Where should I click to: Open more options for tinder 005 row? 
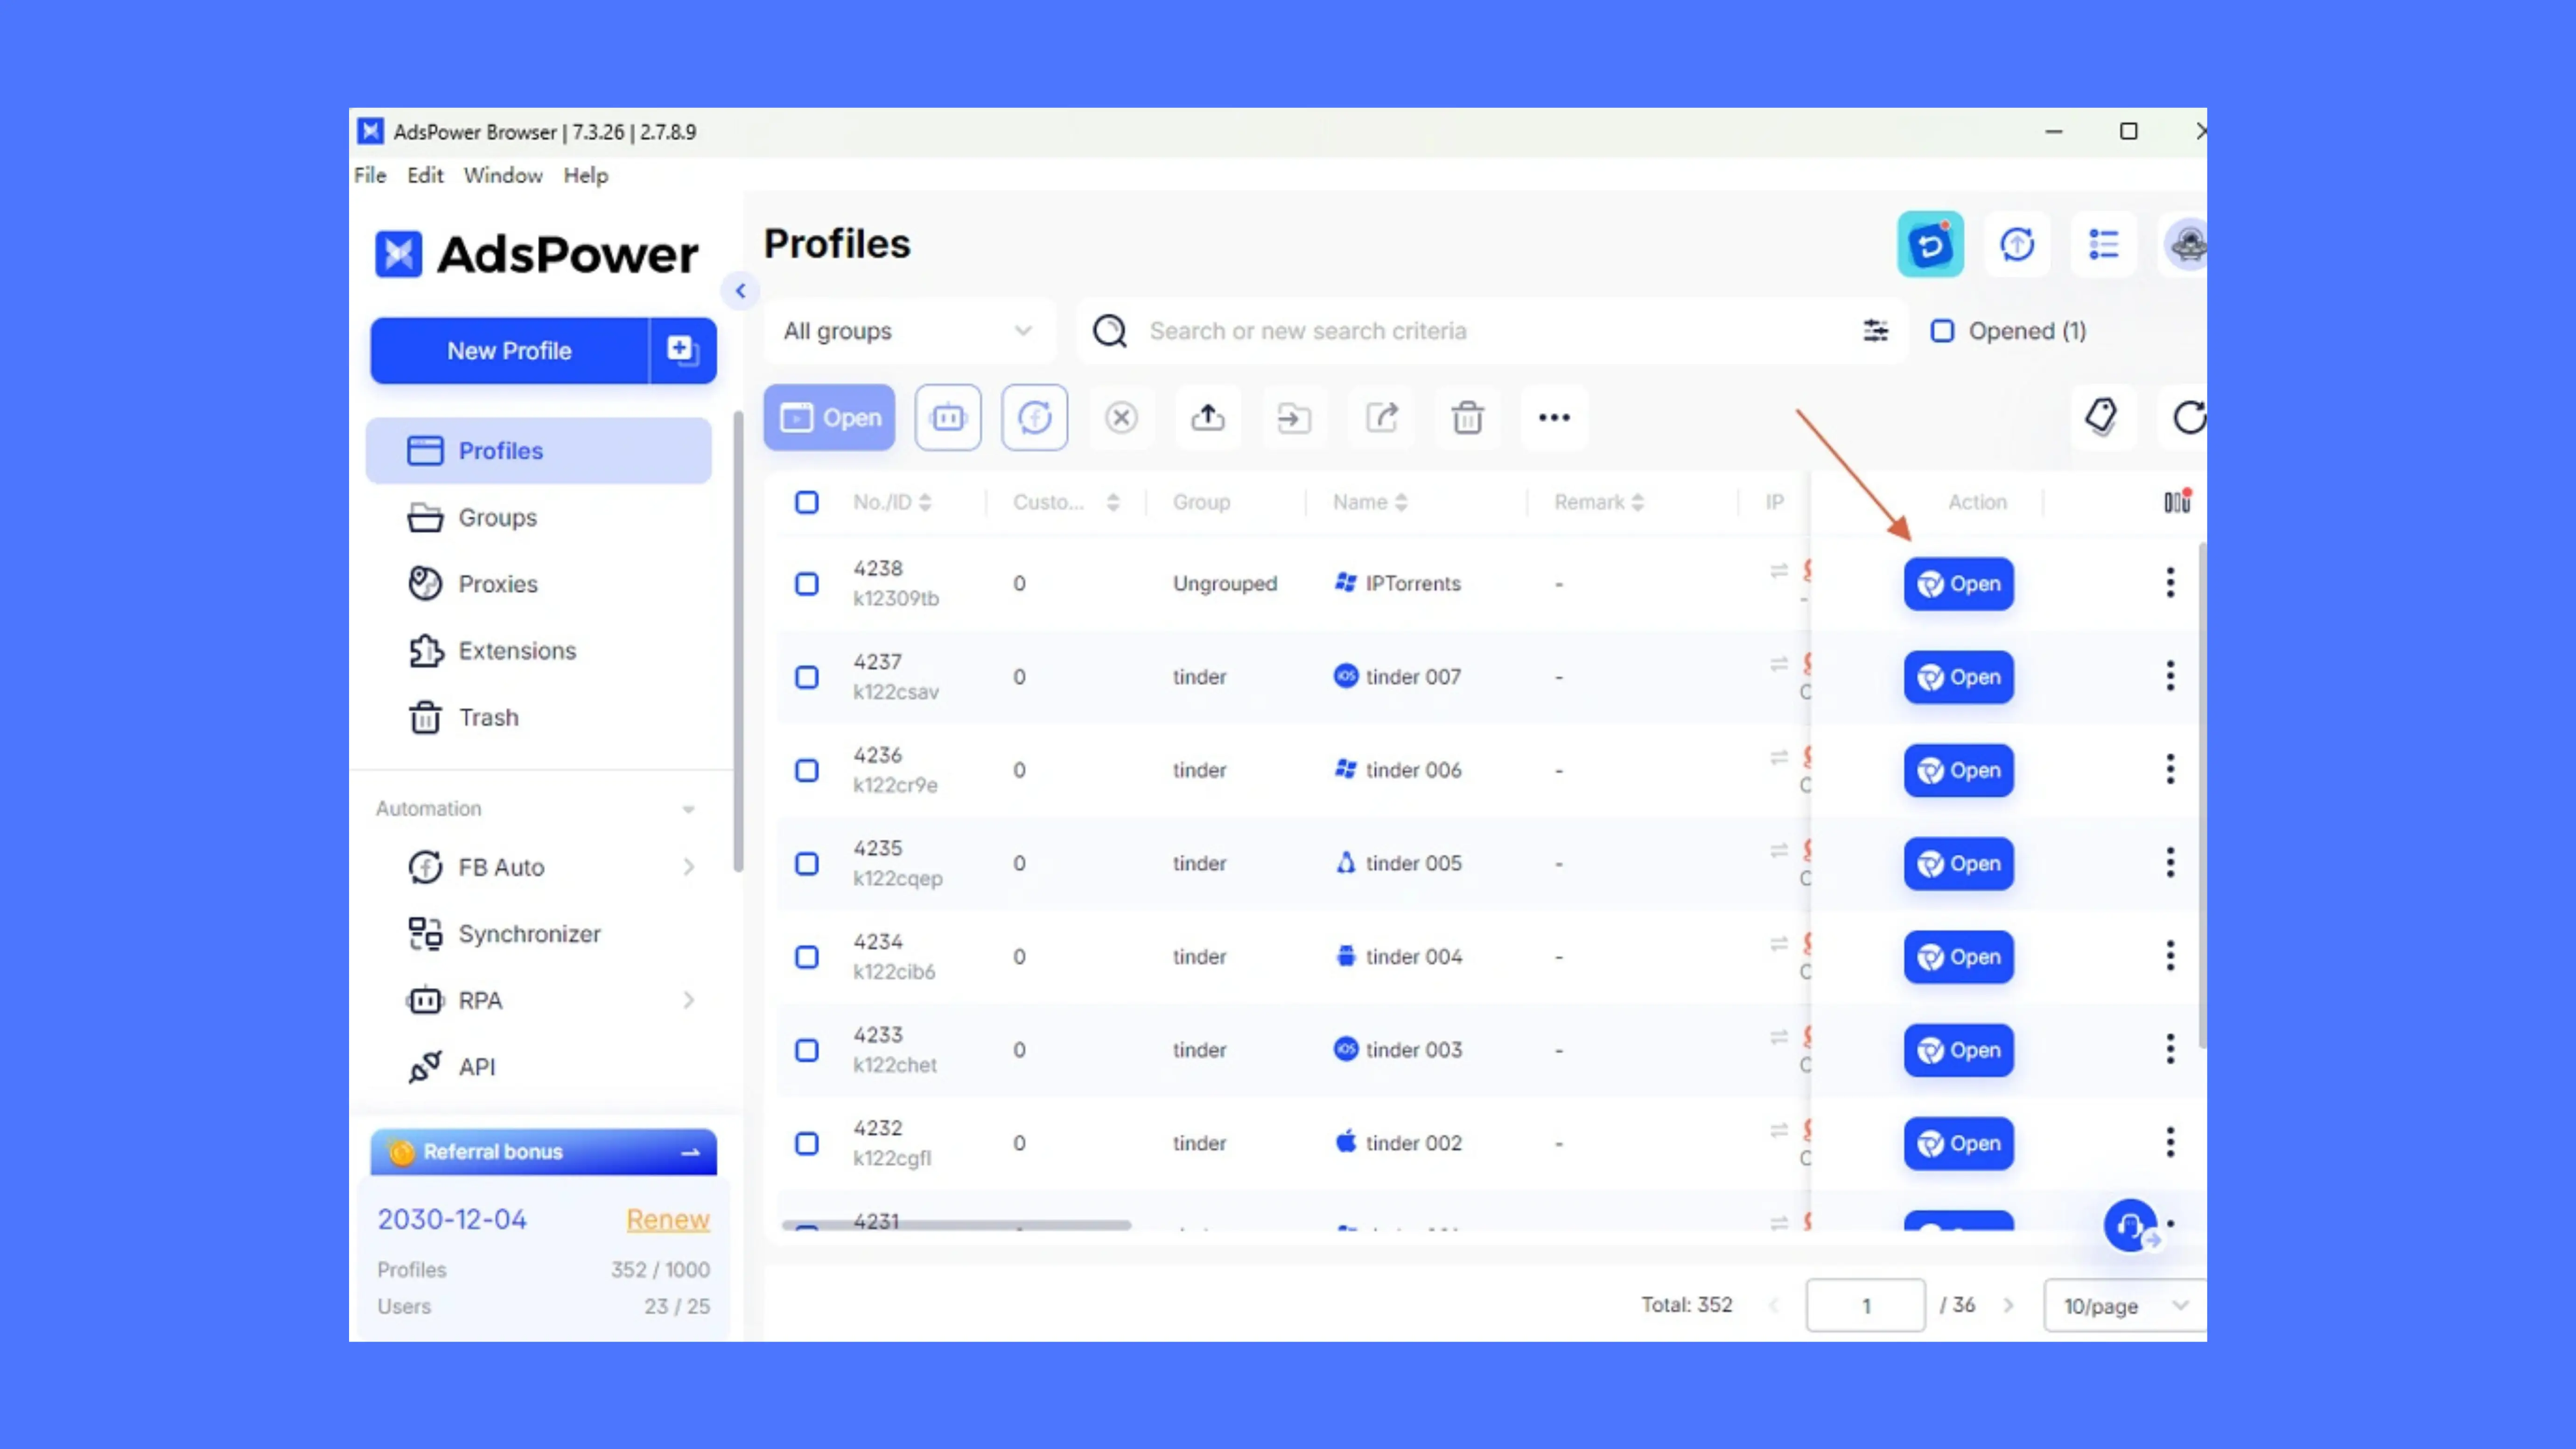pyautogui.click(x=2170, y=863)
